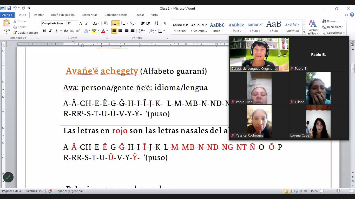Open the font name dropdown
Screen dimensions: 355x199
point(65,23)
